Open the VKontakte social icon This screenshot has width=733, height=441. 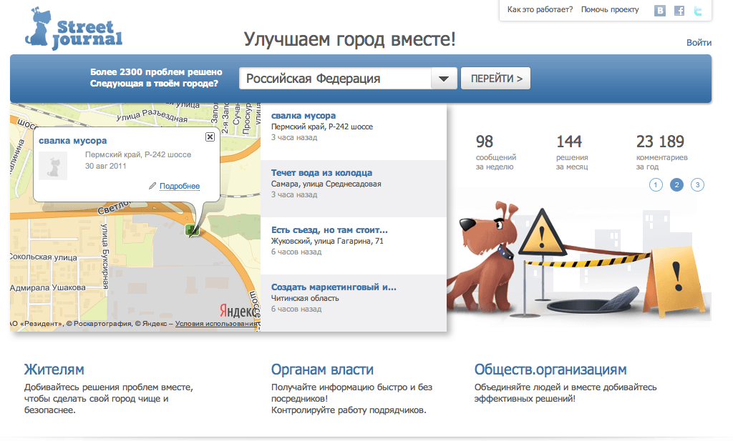tap(659, 10)
